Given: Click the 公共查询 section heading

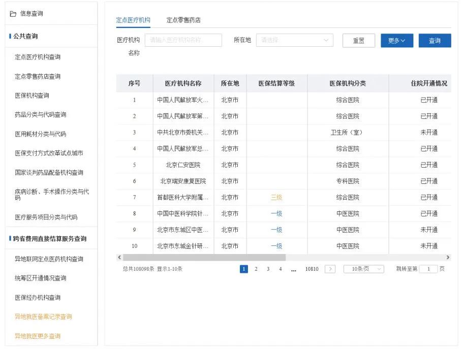Looking at the screenshot, I should point(25,36).
